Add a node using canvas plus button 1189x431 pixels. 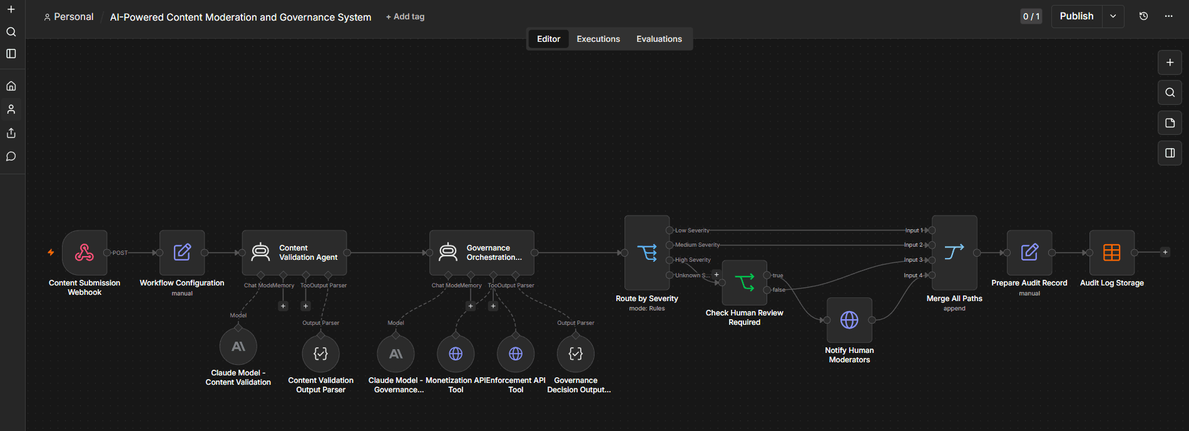(x=1170, y=62)
